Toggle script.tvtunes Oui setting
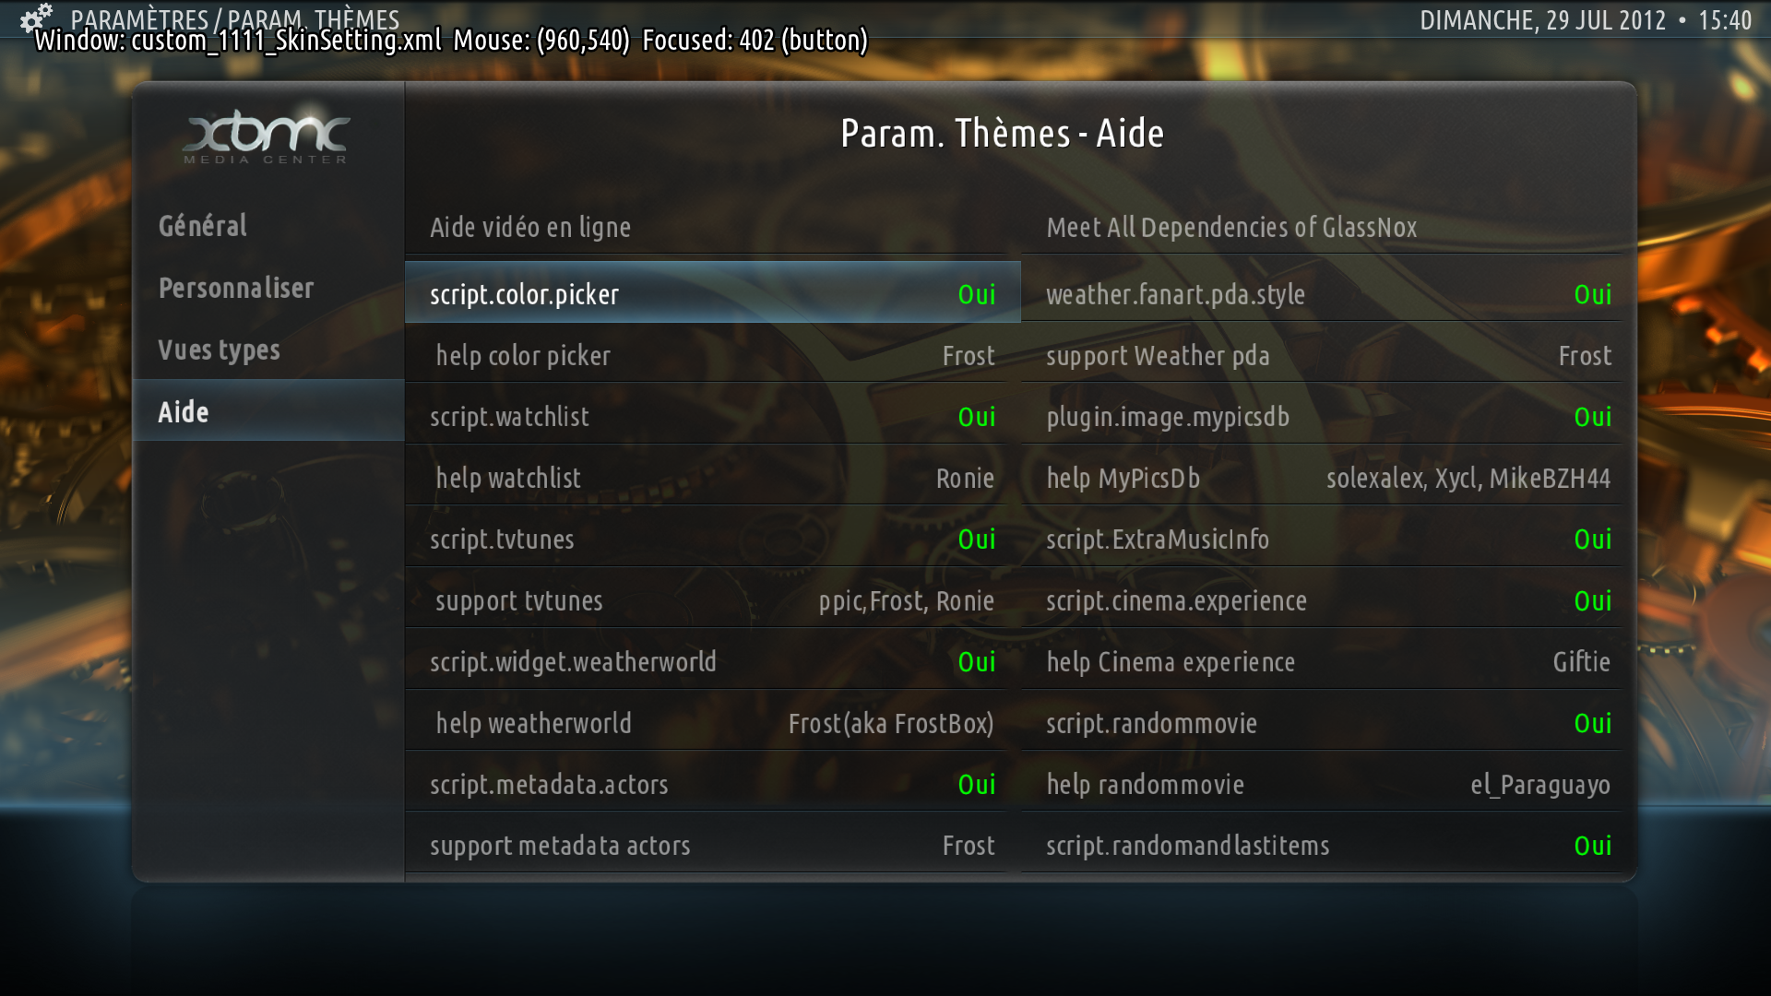The image size is (1771, 996). (x=712, y=539)
